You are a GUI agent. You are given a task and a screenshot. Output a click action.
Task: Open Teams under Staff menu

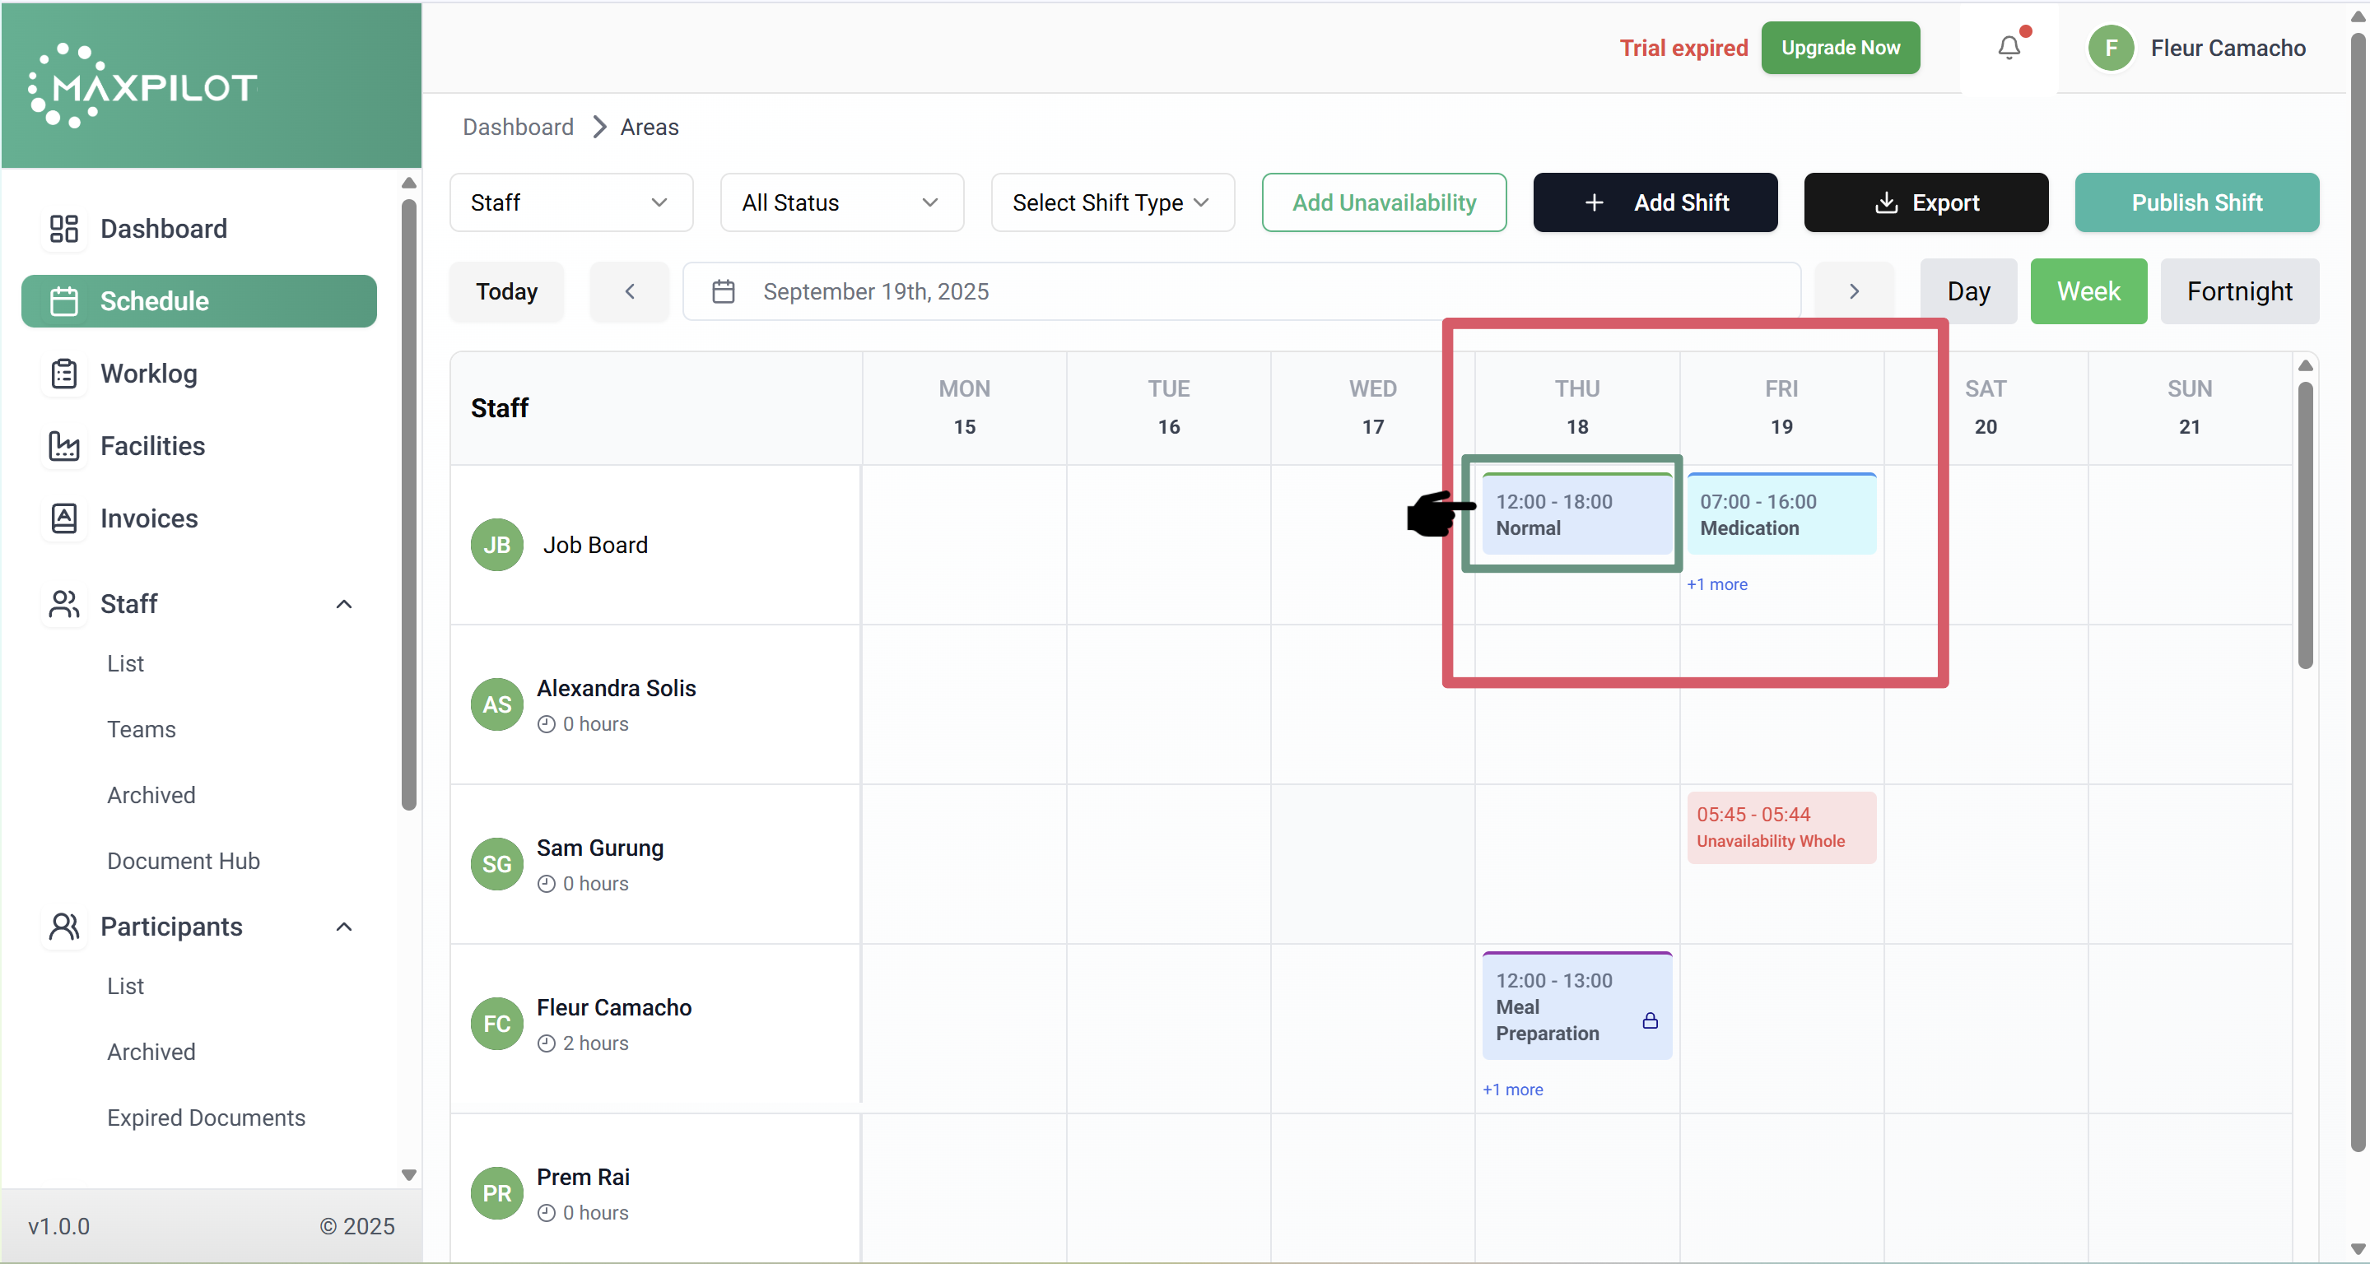pyautogui.click(x=141, y=729)
